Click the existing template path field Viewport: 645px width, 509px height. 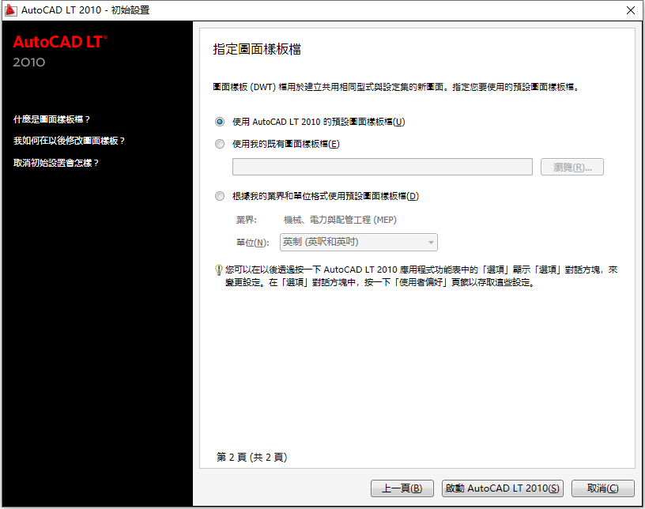pos(382,167)
